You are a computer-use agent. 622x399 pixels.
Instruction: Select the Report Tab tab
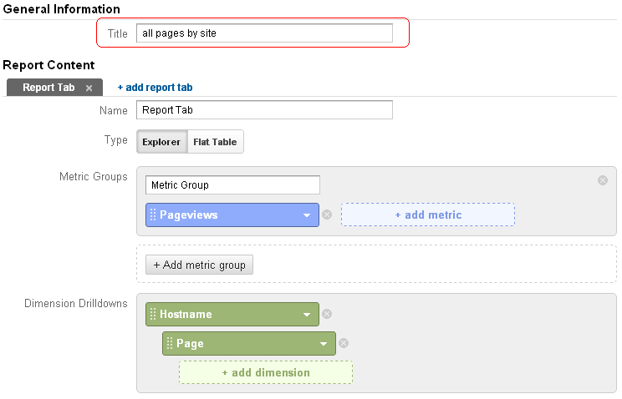48,88
